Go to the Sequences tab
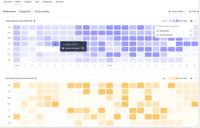This screenshot has width=200, height=128. coord(47,2)
